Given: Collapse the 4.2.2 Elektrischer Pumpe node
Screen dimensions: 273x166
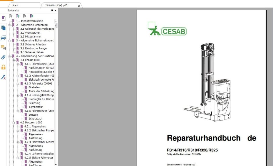Looking at the screenshot, I should tap(18, 131).
